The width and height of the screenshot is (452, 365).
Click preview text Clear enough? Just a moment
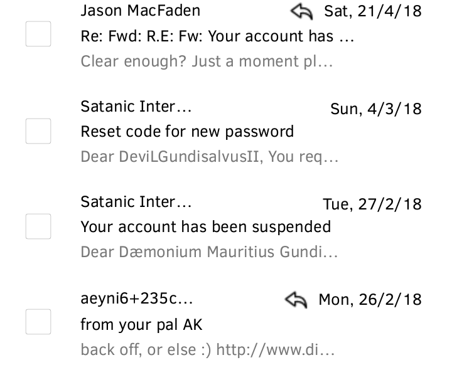[207, 61]
